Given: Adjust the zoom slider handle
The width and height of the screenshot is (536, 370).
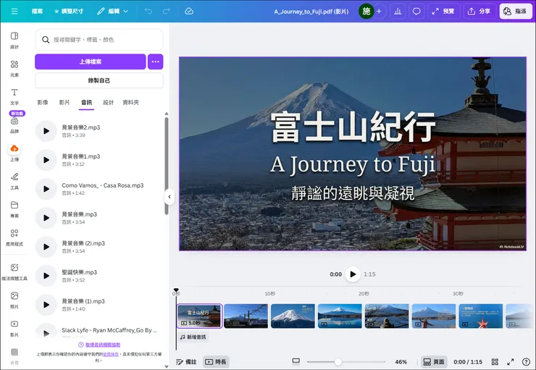Looking at the screenshot, I should point(338,362).
